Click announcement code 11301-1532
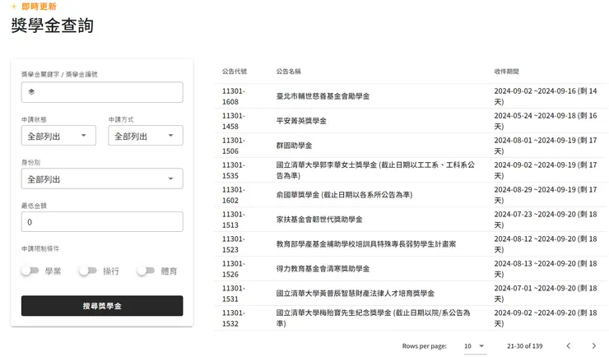This screenshot has width=609, height=357. [x=234, y=318]
